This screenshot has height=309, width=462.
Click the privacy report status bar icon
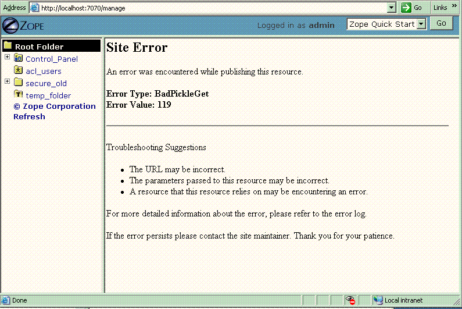point(350,300)
